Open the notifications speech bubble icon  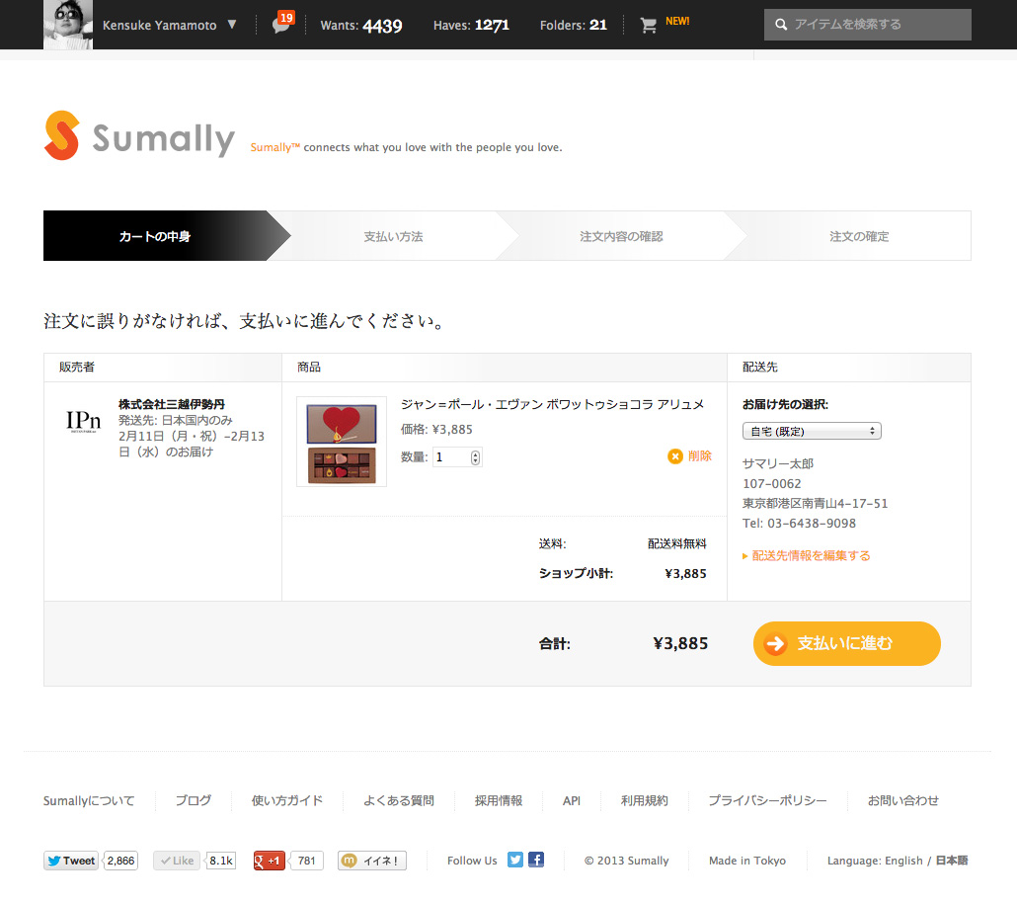pos(281,26)
